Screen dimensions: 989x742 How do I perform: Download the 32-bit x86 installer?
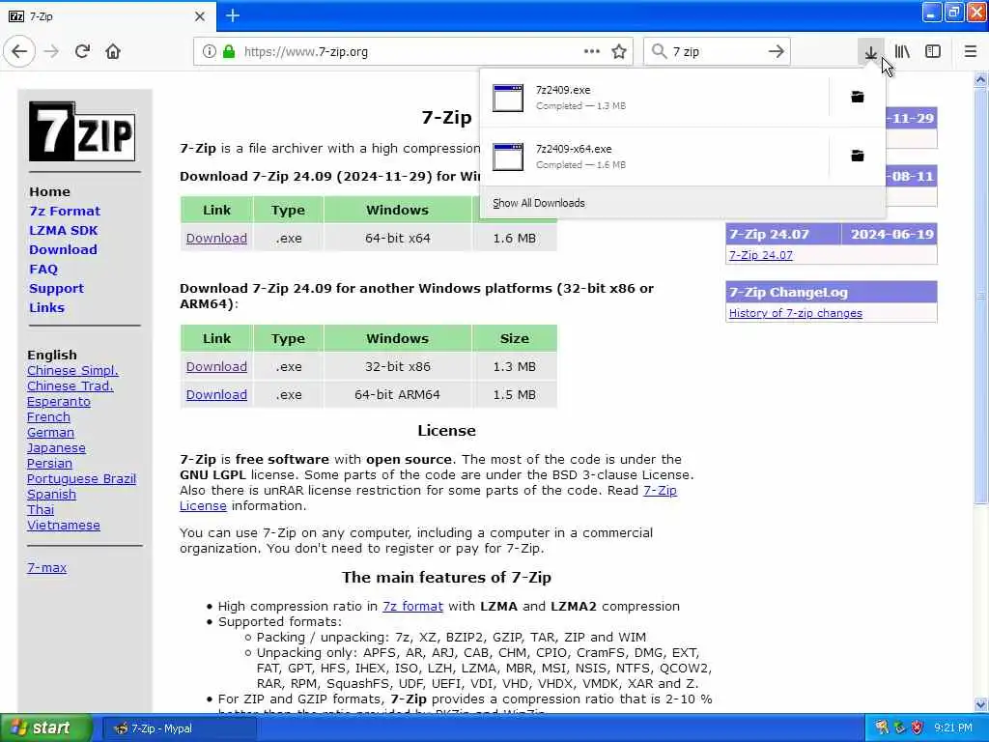216,366
